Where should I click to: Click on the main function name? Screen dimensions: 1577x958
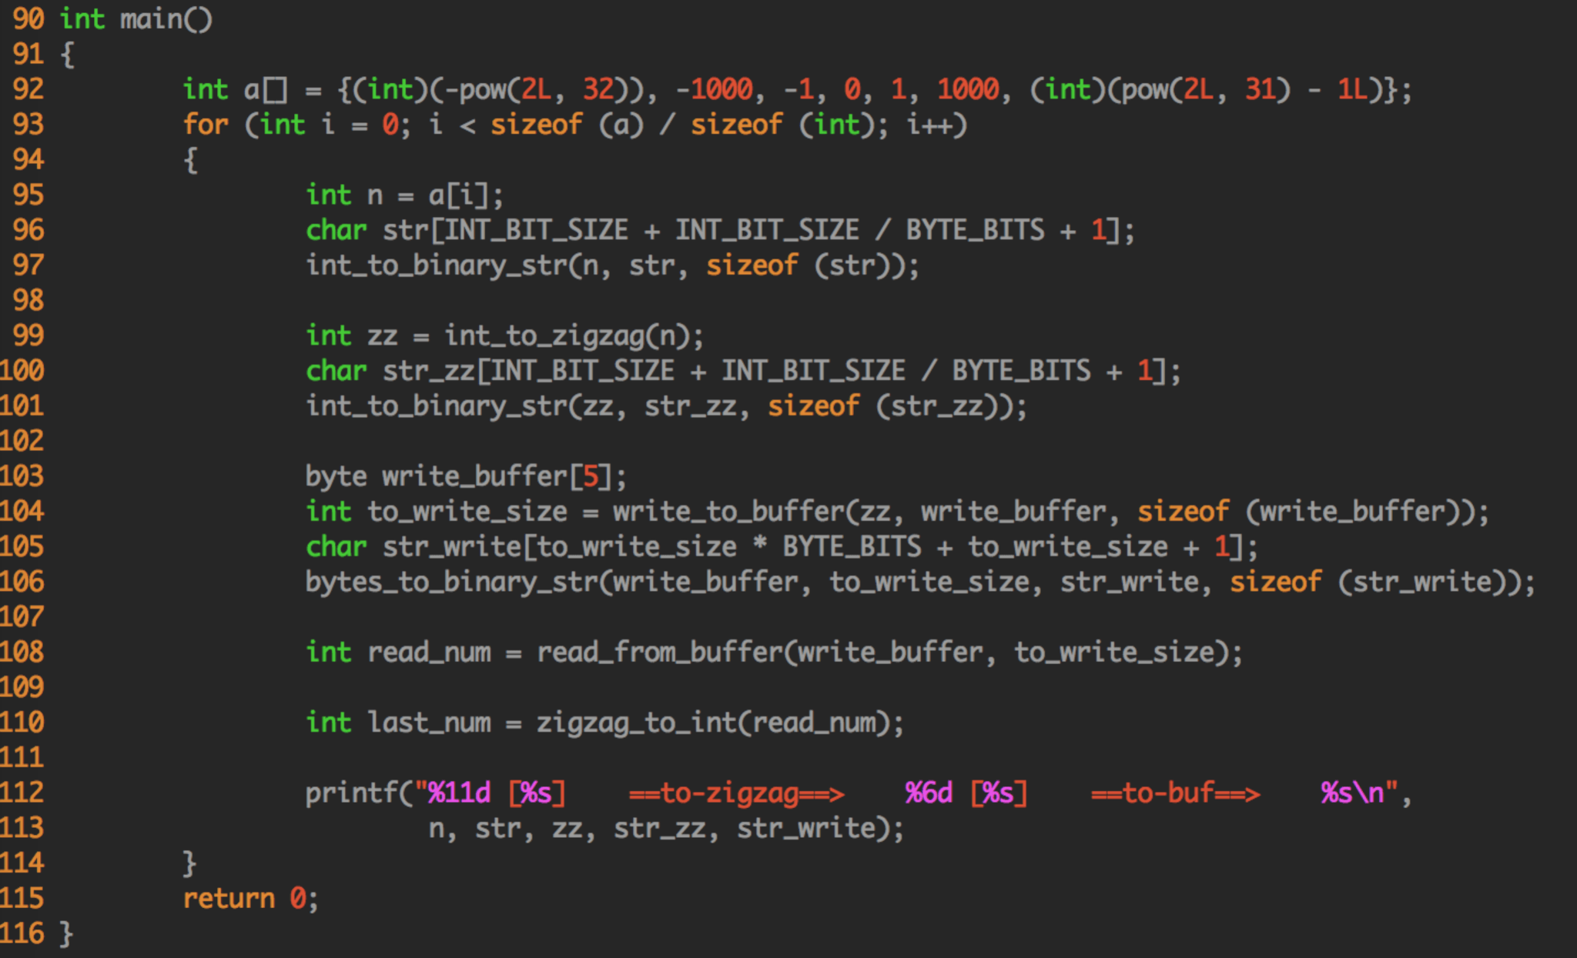pos(151,18)
